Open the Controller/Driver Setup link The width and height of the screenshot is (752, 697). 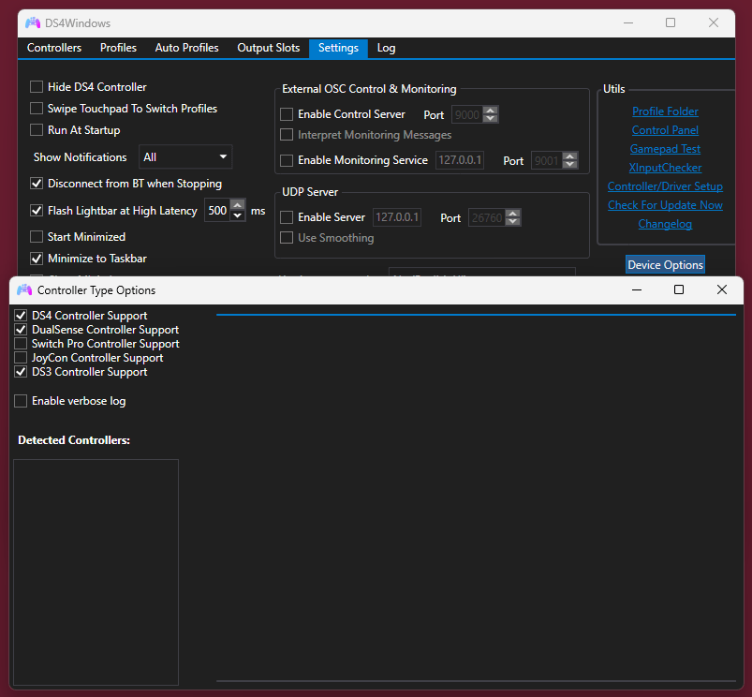(x=665, y=186)
